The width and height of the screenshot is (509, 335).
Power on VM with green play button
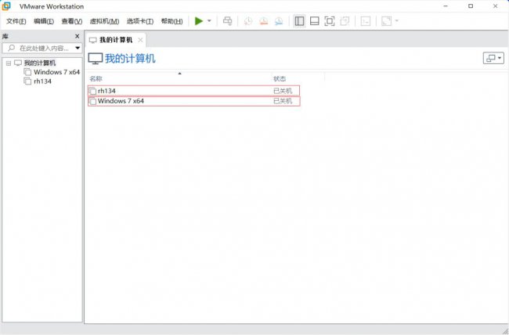pyautogui.click(x=199, y=21)
